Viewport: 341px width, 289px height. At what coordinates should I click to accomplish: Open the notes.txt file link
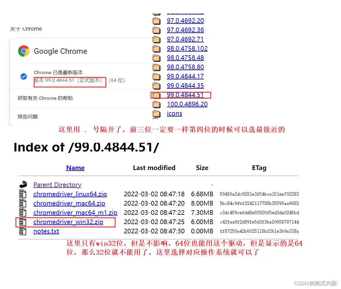point(46,231)
